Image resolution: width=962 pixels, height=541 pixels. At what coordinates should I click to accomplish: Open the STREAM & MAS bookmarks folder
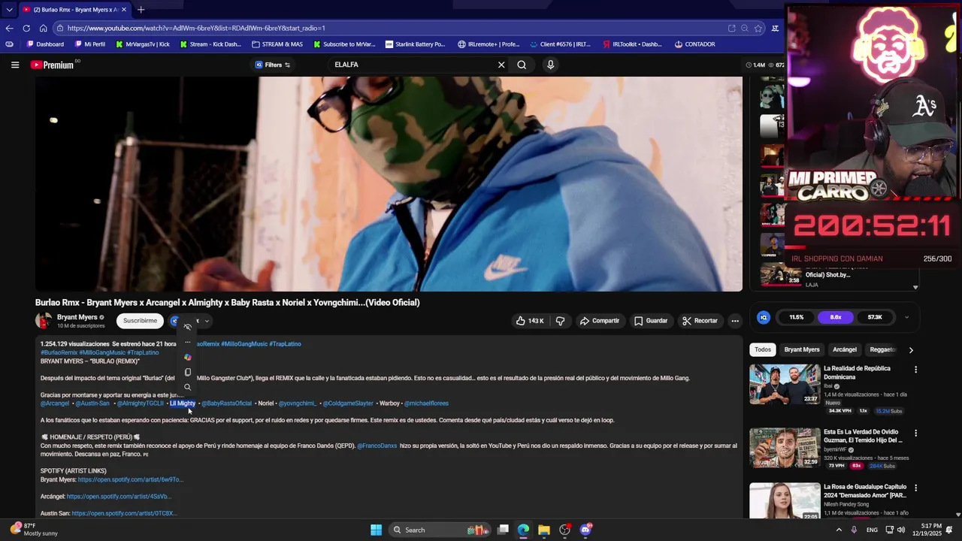(277, 44)
